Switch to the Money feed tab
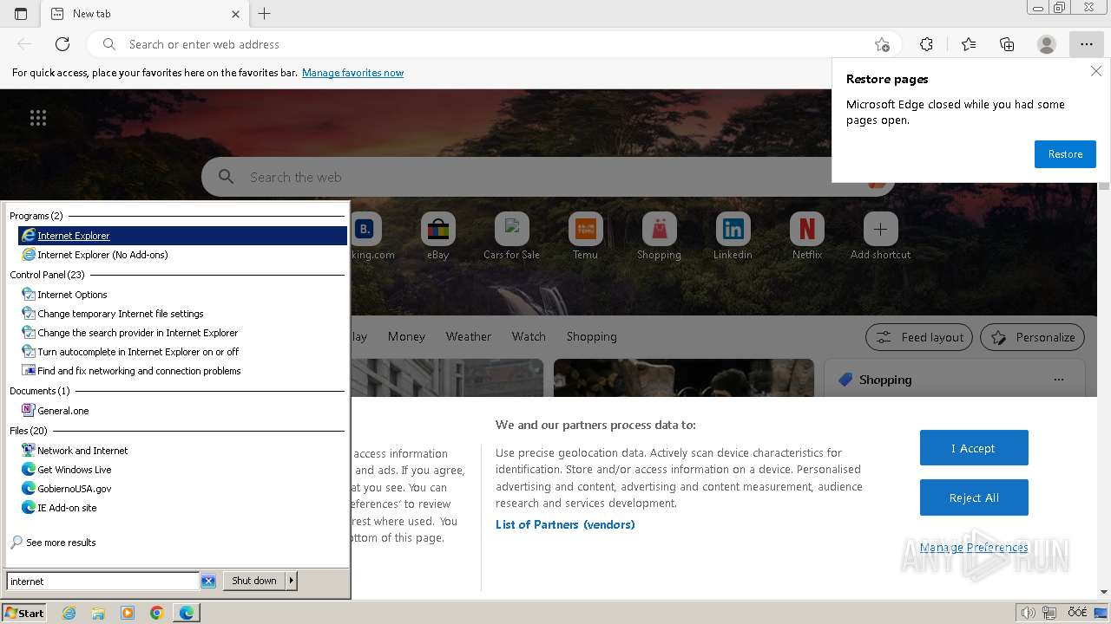 point(406,336)
